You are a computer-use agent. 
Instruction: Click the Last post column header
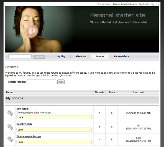pos(139,92)
